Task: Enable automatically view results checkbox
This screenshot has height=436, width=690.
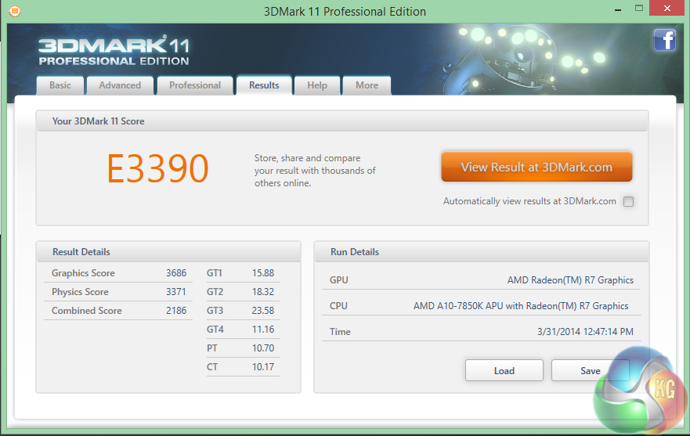Action: 628,201
